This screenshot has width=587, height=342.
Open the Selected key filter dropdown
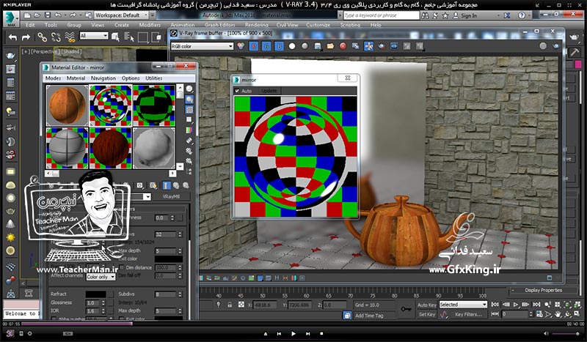click(464, 305)
